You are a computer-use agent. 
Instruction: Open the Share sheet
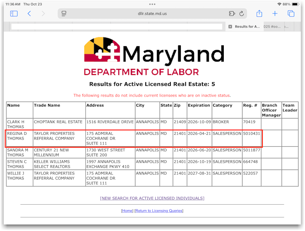259,14
